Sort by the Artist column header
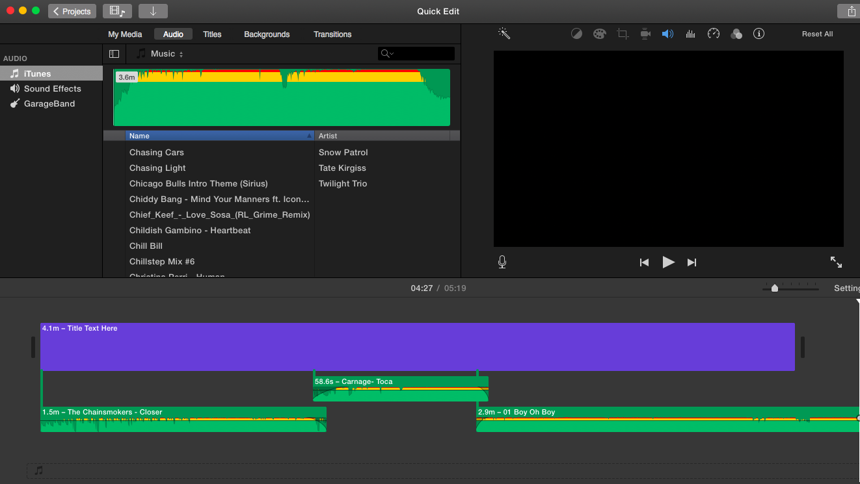 pyautogui.click(x=383, y=136)
